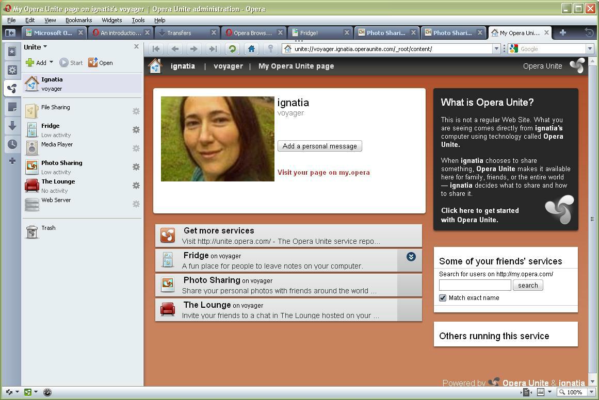This screenshot has height=400, width=599.
Task: Open the Notes panel icon
Action: point(12,107)
